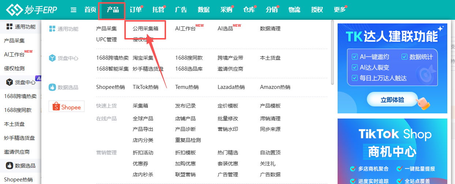Open the 仓库 top menu
Image resolution: width=455 pixels, height=184 pixels.
[249, 10]
